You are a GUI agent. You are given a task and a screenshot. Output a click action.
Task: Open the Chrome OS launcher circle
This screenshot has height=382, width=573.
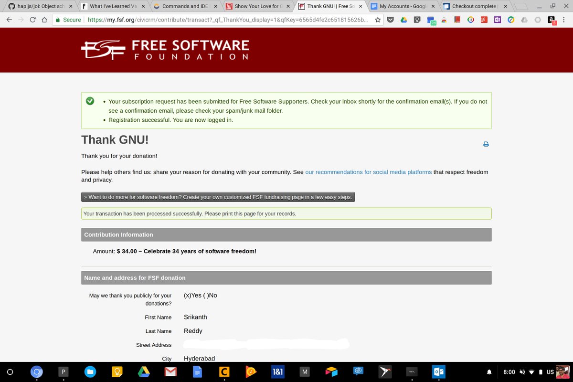[x=10, y=372]
